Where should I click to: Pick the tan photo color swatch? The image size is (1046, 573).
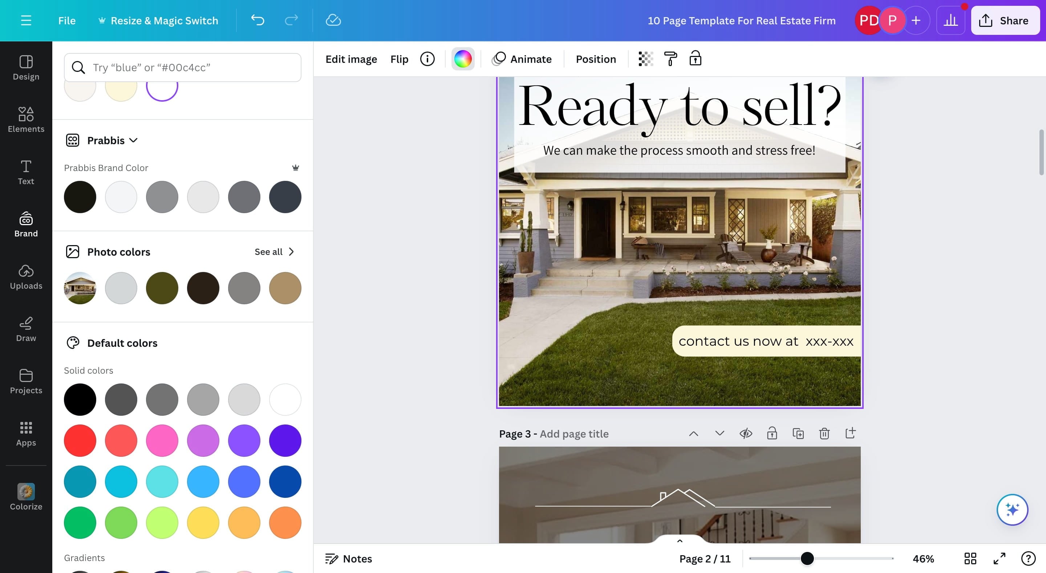point(285,288)
